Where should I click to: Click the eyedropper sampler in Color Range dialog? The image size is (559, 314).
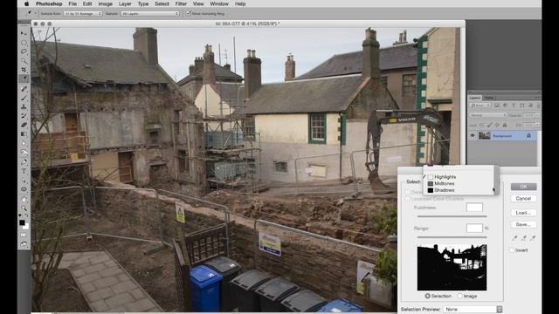(514, 238)
